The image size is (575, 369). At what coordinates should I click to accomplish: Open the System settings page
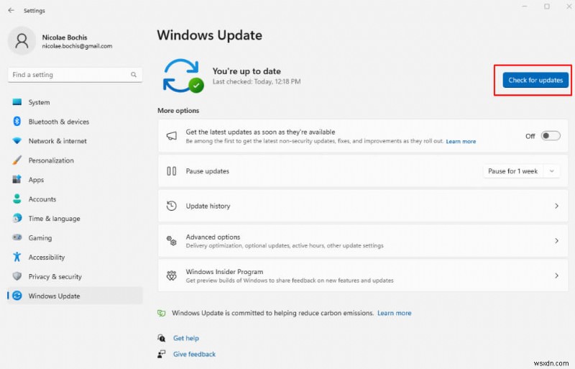point(75,102)
